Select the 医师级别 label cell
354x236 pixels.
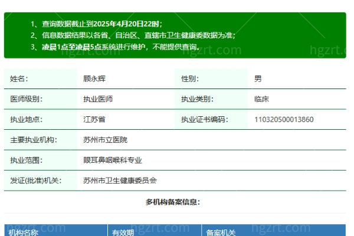(x=27, y=99)
